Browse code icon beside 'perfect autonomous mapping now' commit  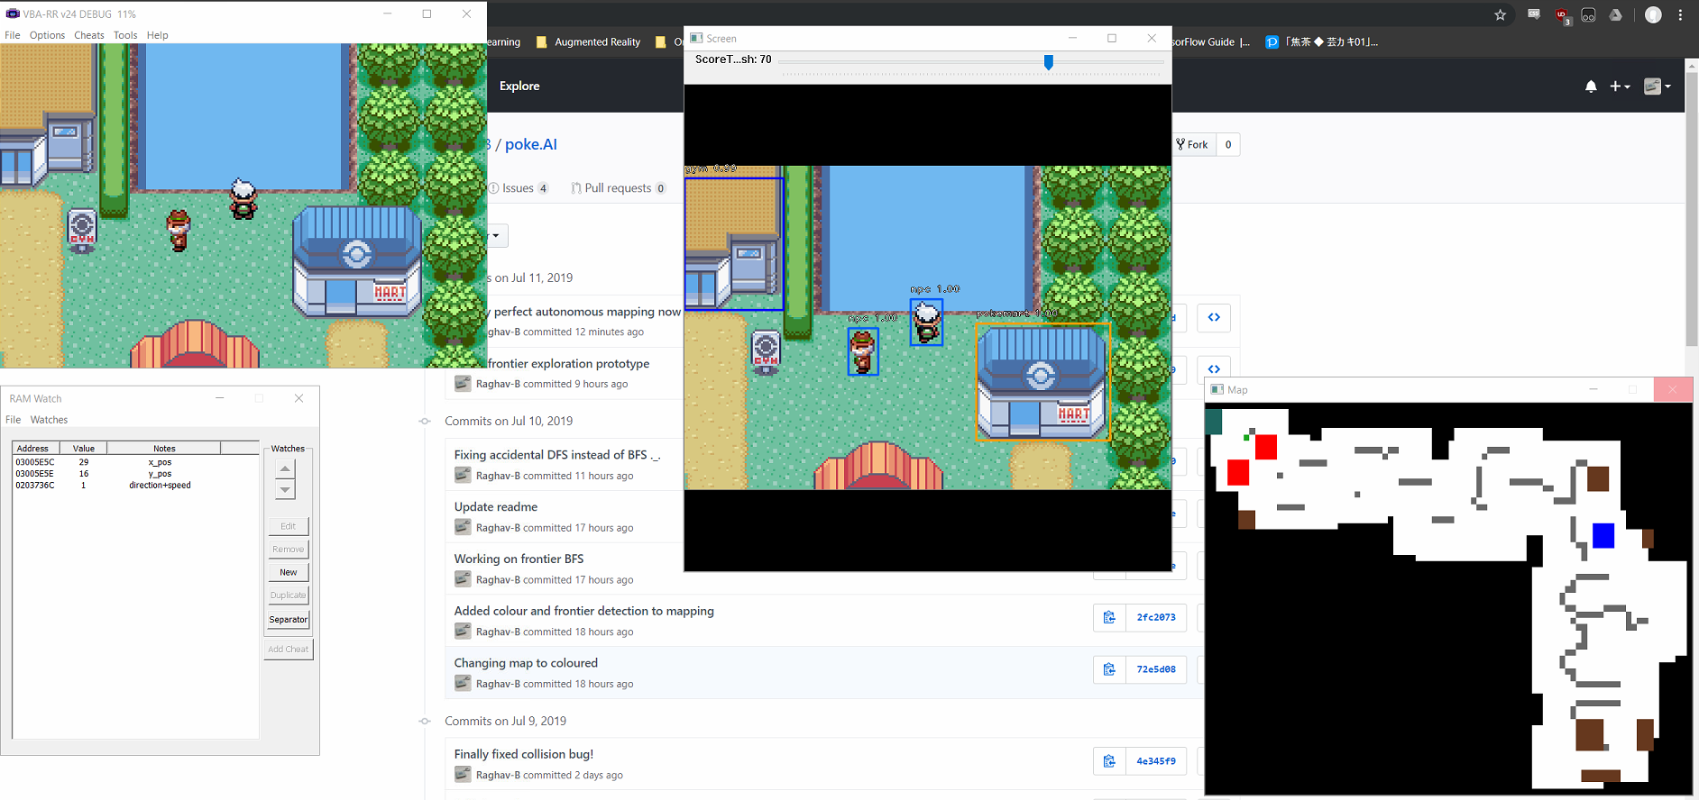[1214, 317]
